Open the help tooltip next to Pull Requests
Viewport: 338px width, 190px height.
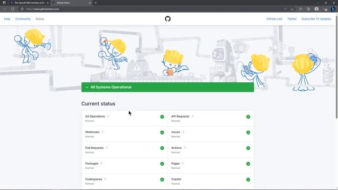[107, 148]
